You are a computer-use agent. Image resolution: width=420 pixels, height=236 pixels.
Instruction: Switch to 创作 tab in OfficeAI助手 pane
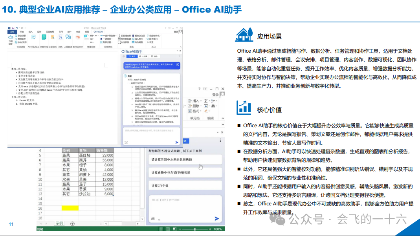click(x=154, y=56)
